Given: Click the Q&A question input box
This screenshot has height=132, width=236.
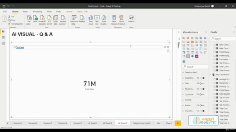Looking at the screenshot, I should [x=87, y=47].
